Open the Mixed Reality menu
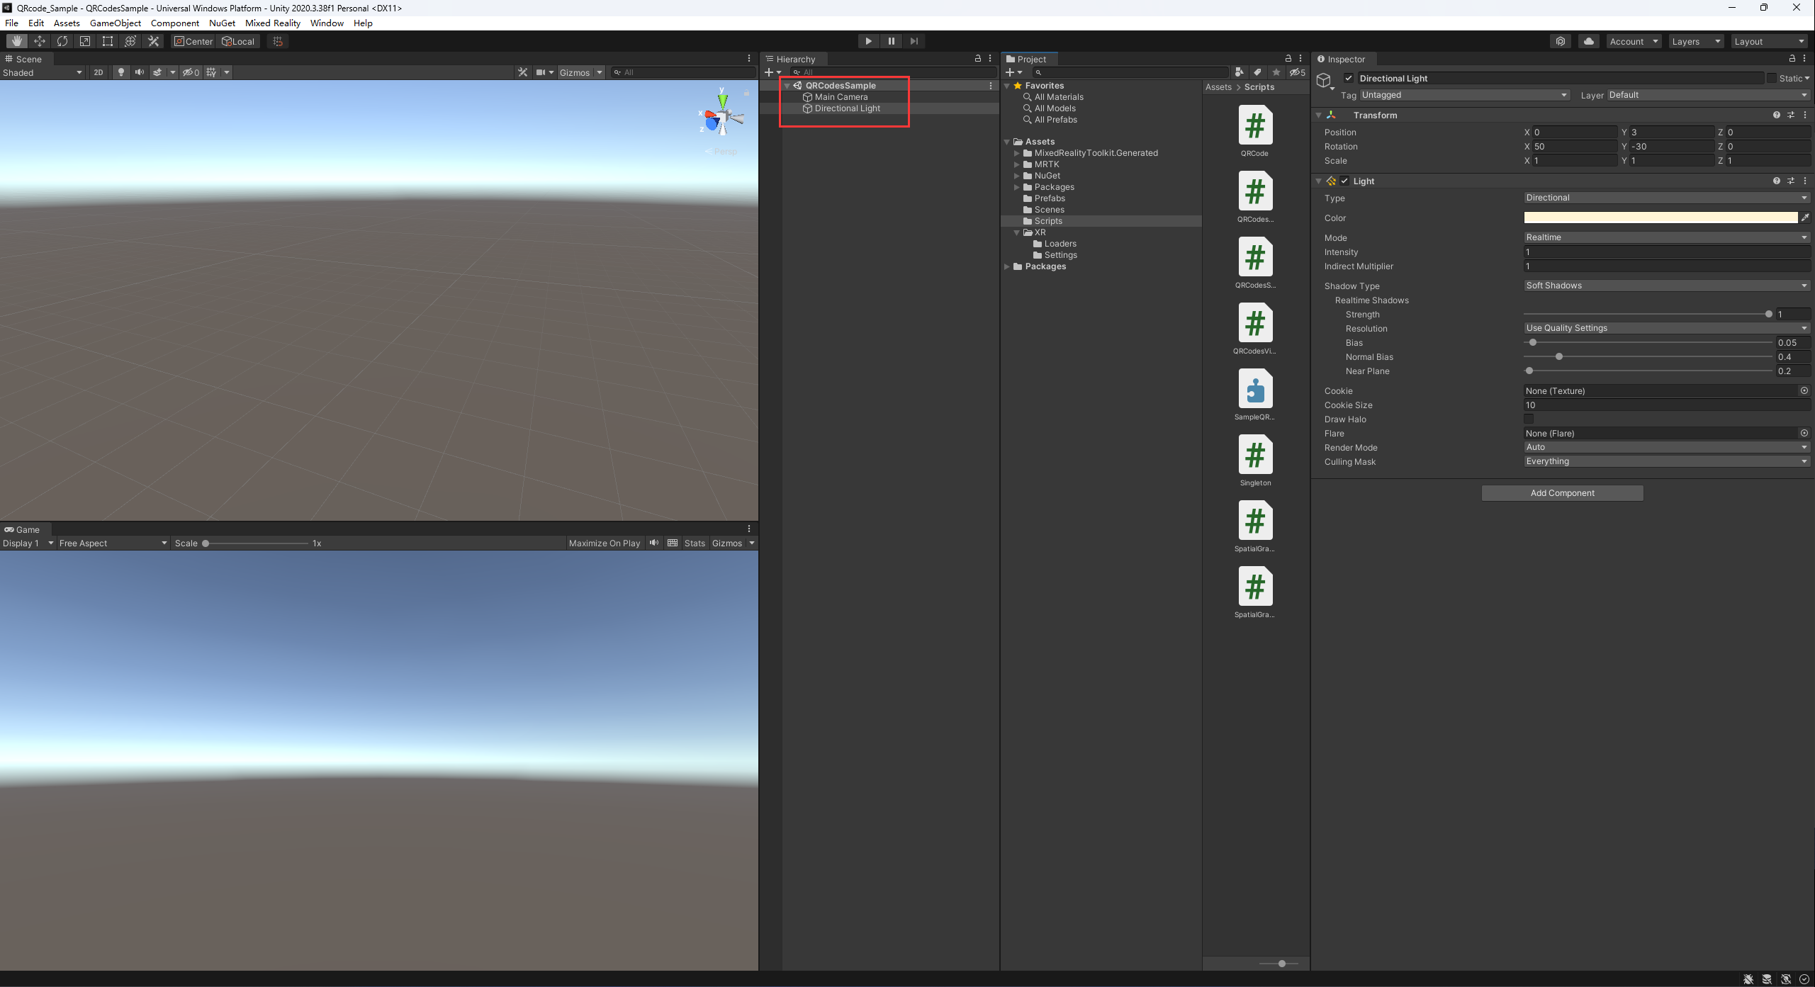1815x987 pixels. (272, 23)
